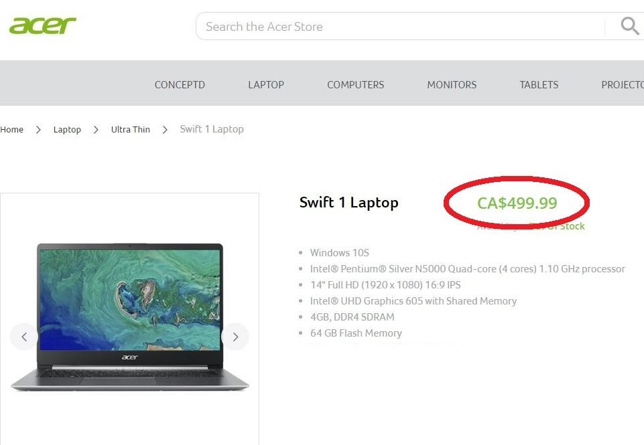Click the Laptop breadcrumb link

coord(67,130)
